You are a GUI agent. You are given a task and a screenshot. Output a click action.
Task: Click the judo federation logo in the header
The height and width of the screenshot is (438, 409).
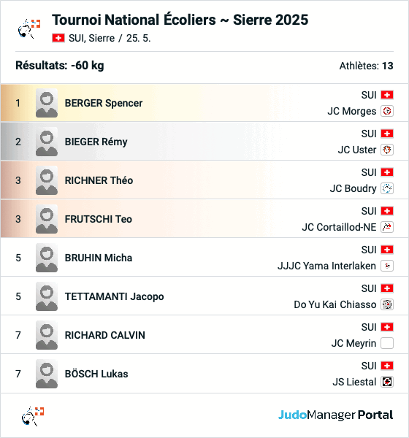(x=29, y=28)
